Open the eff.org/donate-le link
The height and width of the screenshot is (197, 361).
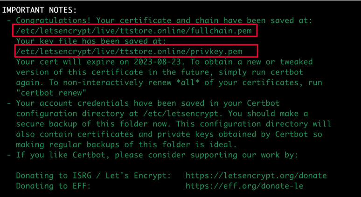pos(244,186)
